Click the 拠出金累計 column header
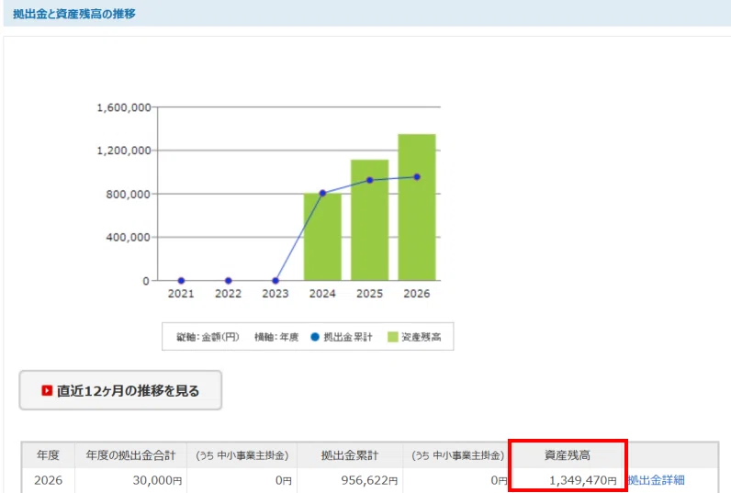This screenshot has height=493, width=731. click(350, 455)
